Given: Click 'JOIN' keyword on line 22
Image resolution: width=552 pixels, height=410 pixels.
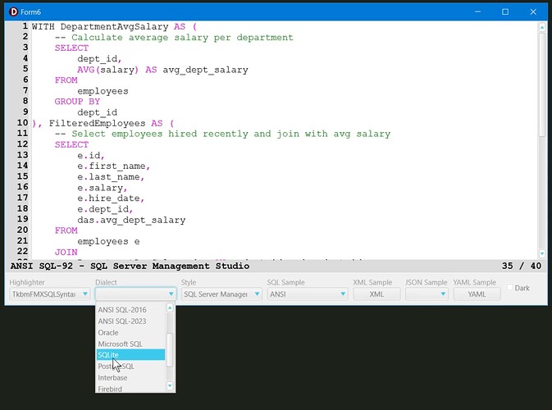Looking at the screenshot, I should tap(66, 252).
